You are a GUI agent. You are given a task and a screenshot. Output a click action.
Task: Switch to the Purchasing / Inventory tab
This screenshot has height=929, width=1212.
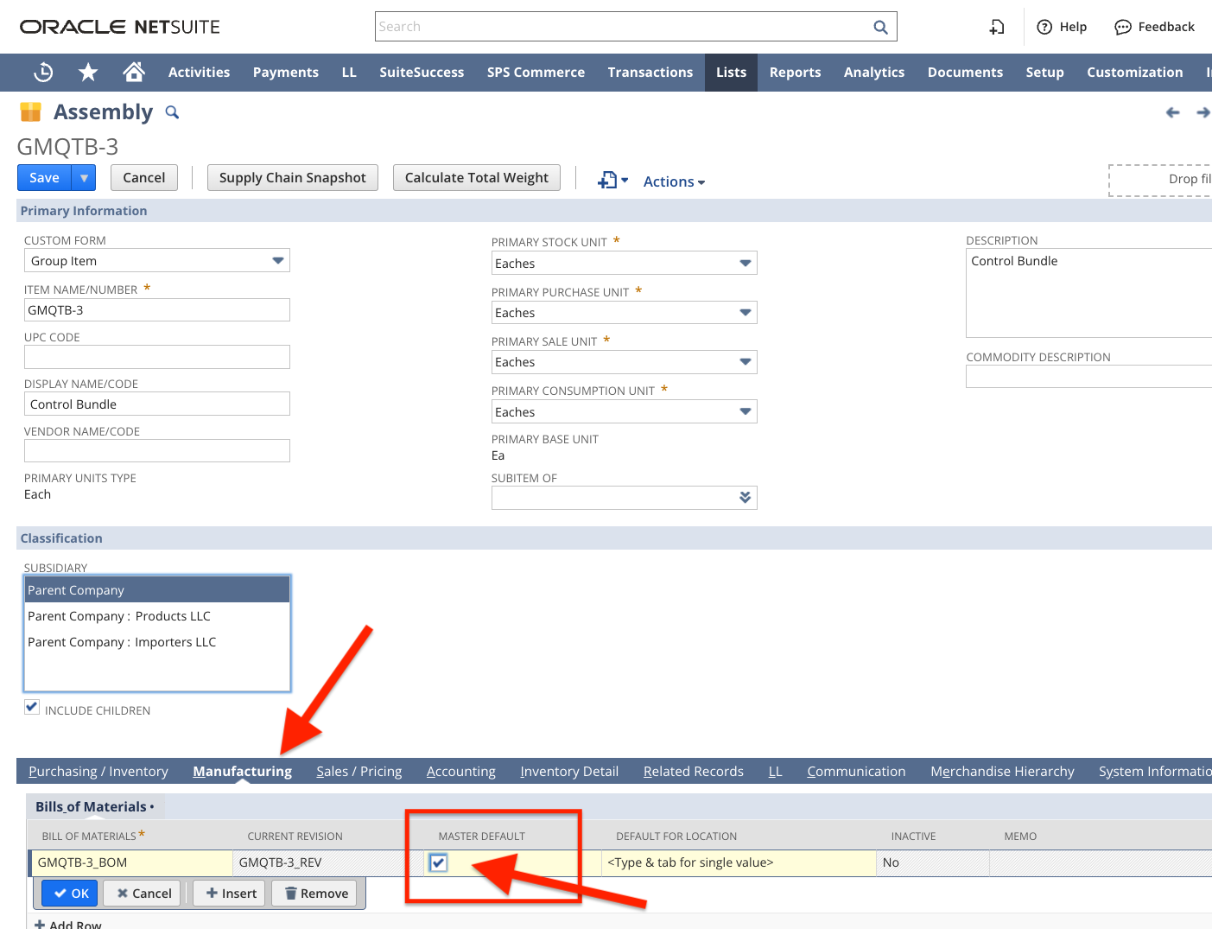pyautogui.click(x=98, y=772)
